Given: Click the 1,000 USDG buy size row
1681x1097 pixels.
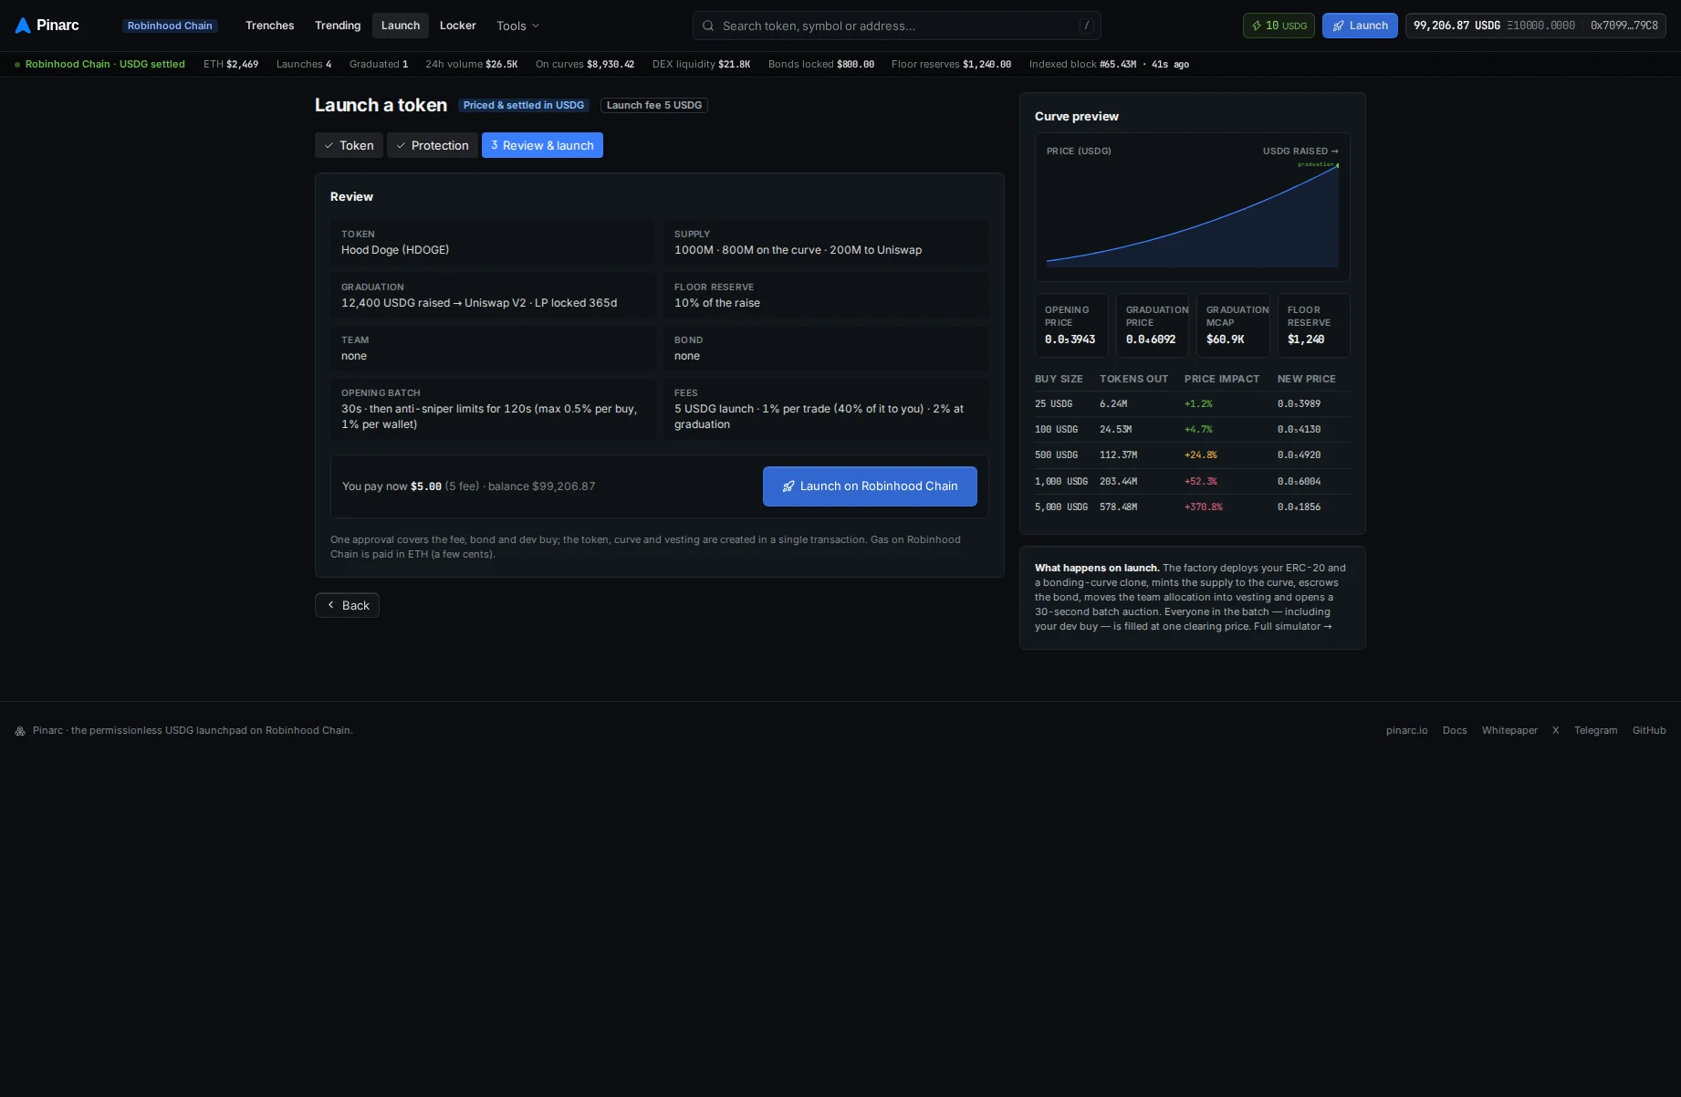Looking at the screenshot, I should tap(1192, 481).
